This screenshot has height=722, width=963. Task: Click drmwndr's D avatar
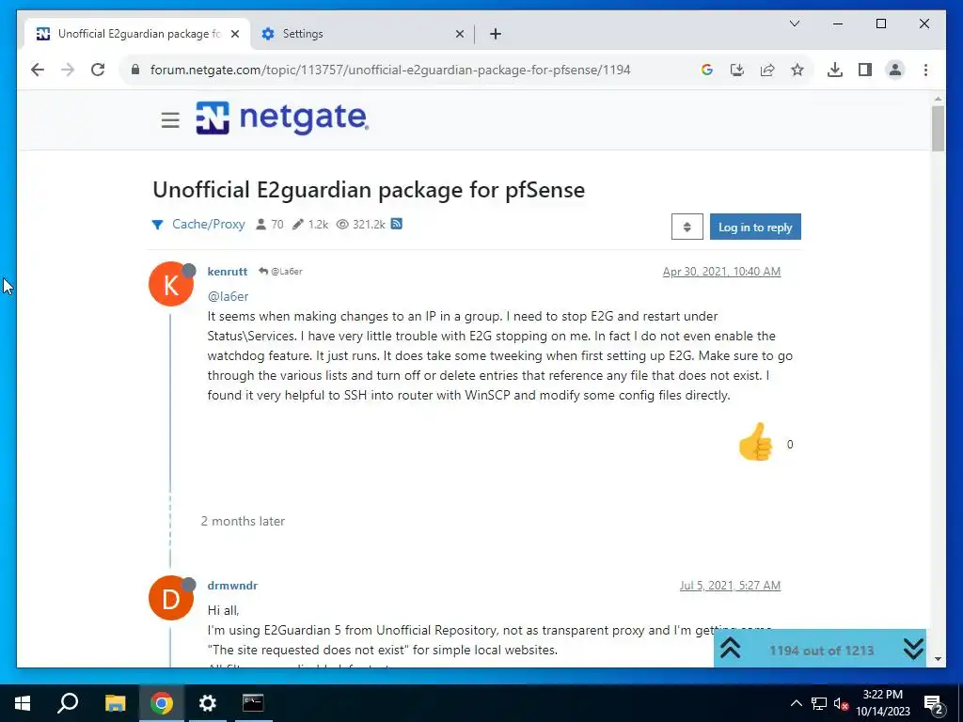[x=171, y=598]
